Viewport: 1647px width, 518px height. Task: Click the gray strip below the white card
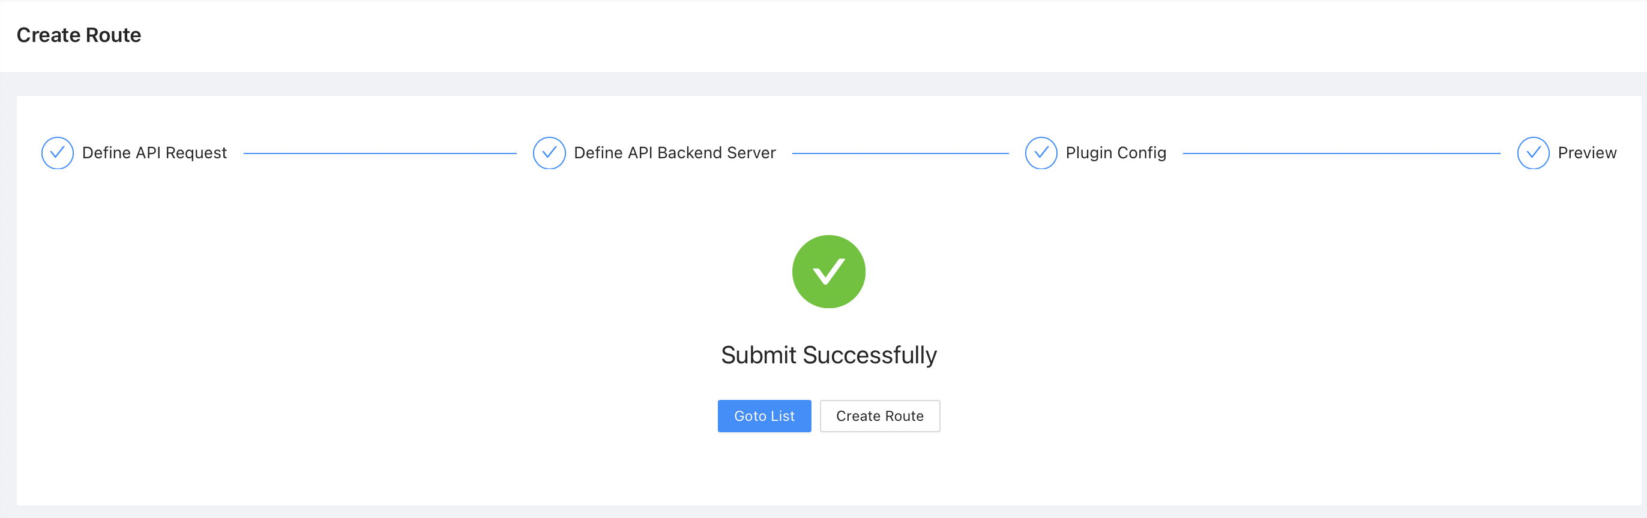click(824, 511)
